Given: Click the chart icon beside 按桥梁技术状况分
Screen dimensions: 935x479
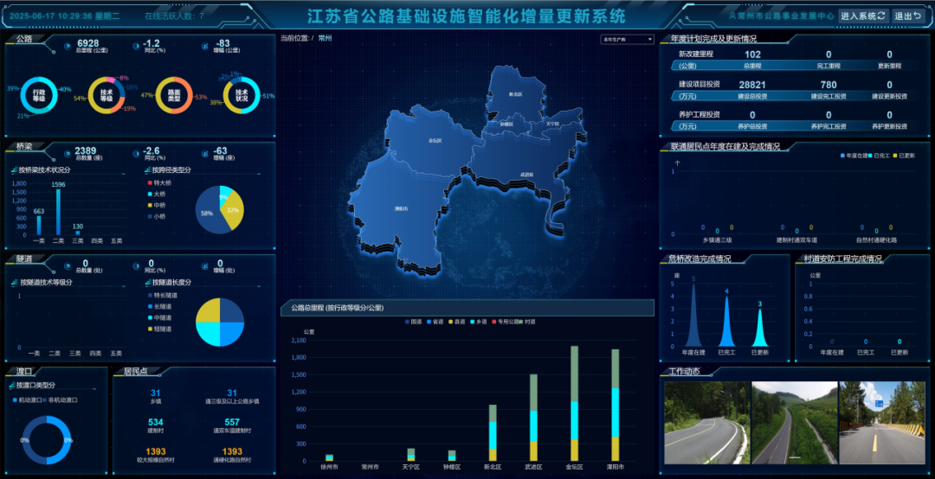Looking at the screenshot, I should pyautogui.click(x=13, y=169).
